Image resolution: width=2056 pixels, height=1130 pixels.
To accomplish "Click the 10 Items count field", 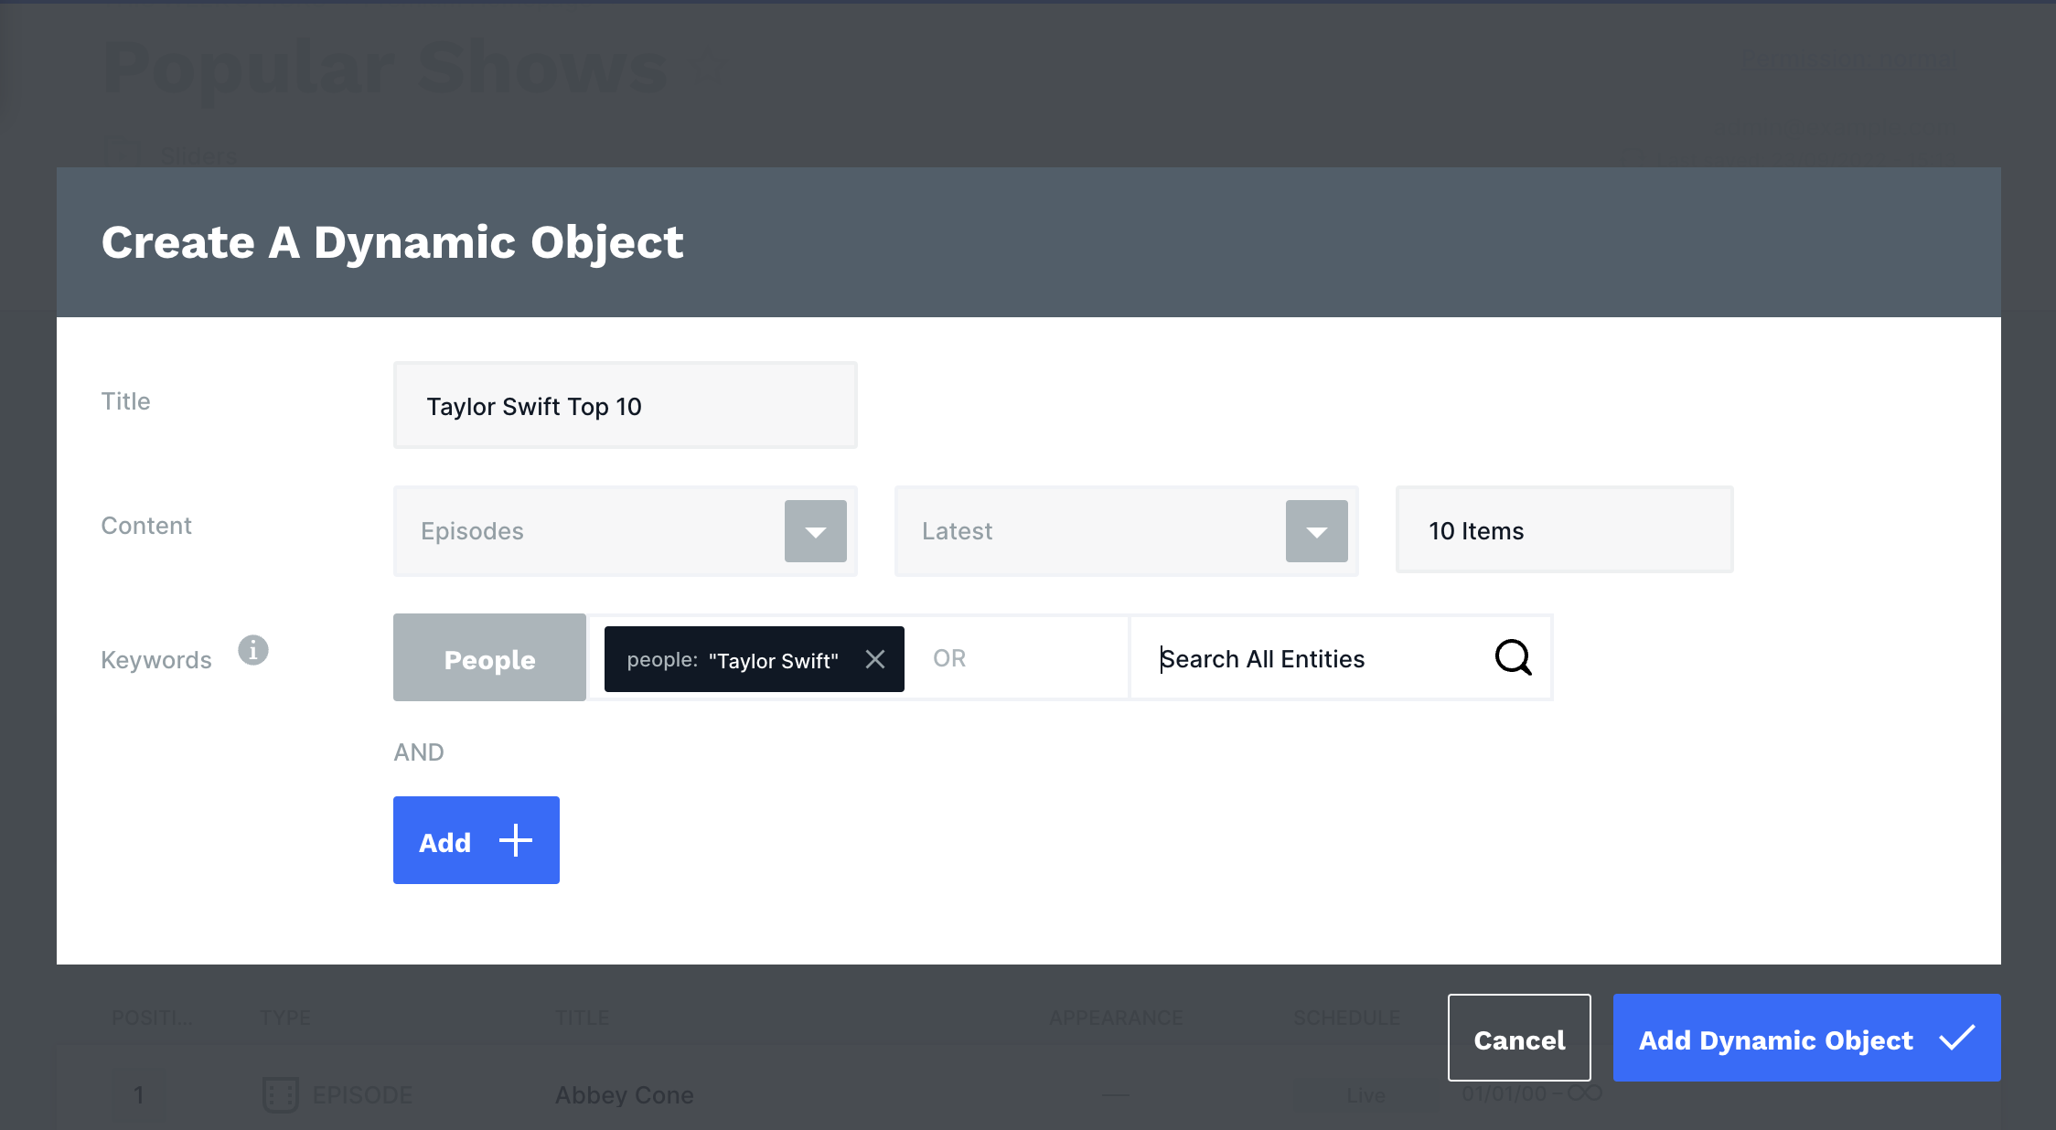I will [x=1564, y=531].
